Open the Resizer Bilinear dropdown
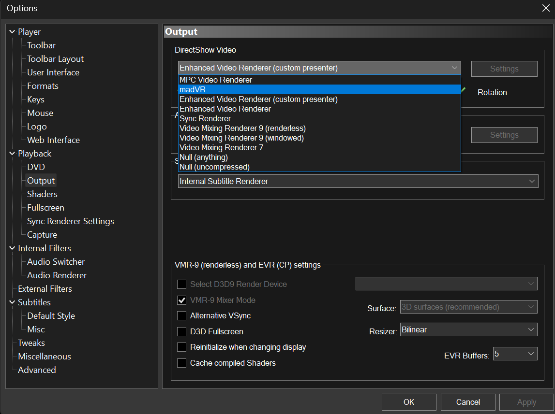Viewport: 555px width, 414px height. point(469,329)
